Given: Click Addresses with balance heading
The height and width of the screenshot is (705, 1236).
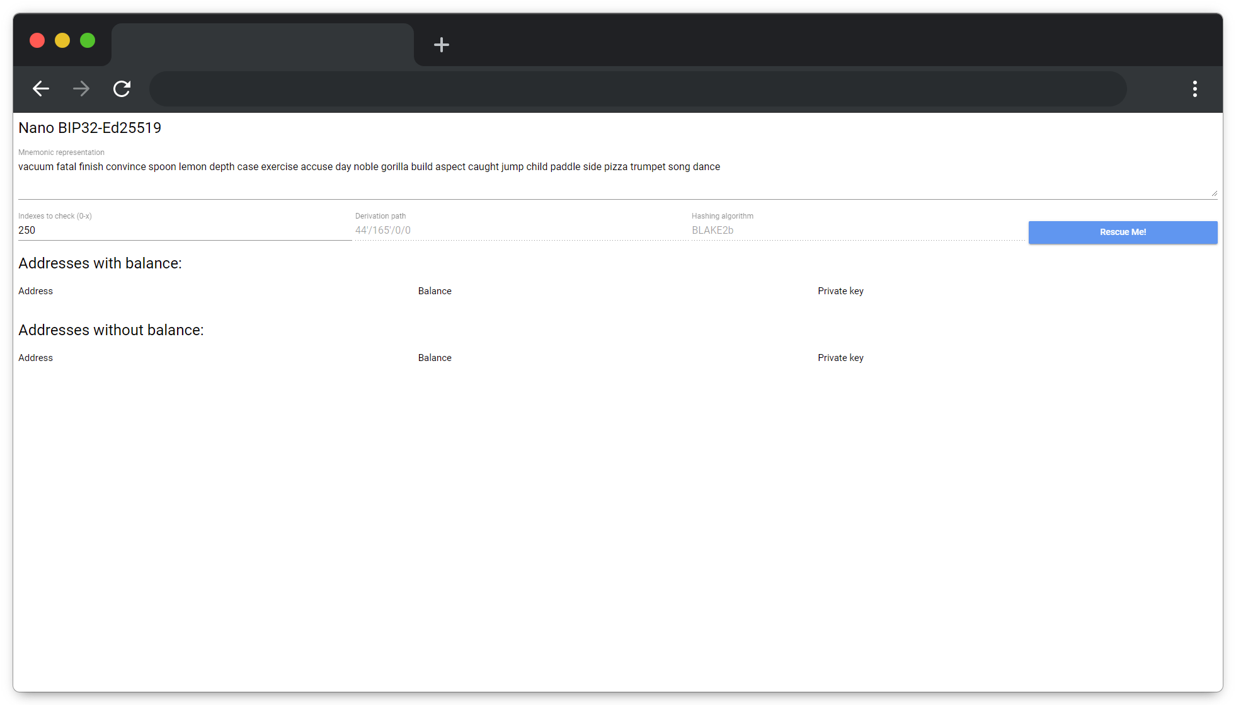Looking at the screenshot, I should point(100,263).
